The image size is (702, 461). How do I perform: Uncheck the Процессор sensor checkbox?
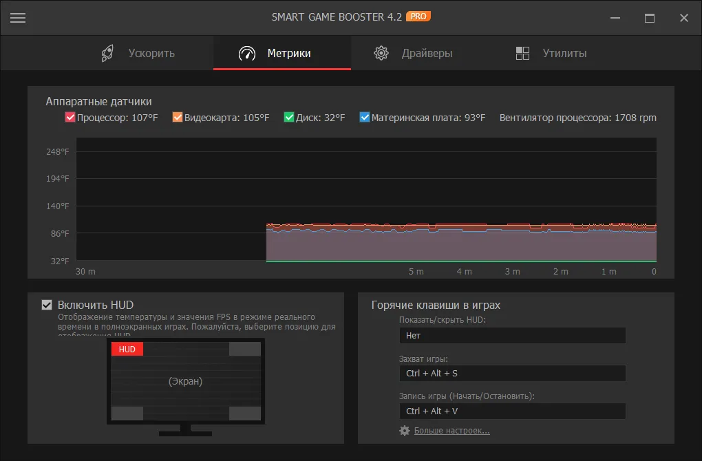point(70,118)
